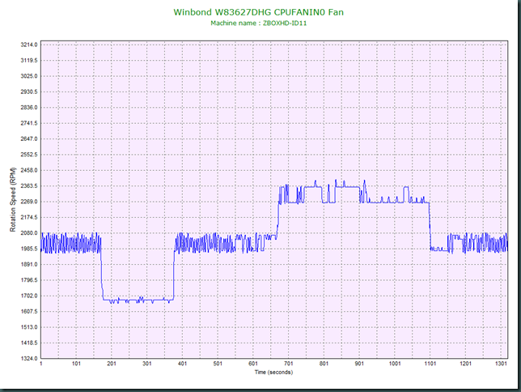Click the 2174.5 y-axis value
Image resolution: width=521 pixels, height=392 pixels.
pos(29,217)
